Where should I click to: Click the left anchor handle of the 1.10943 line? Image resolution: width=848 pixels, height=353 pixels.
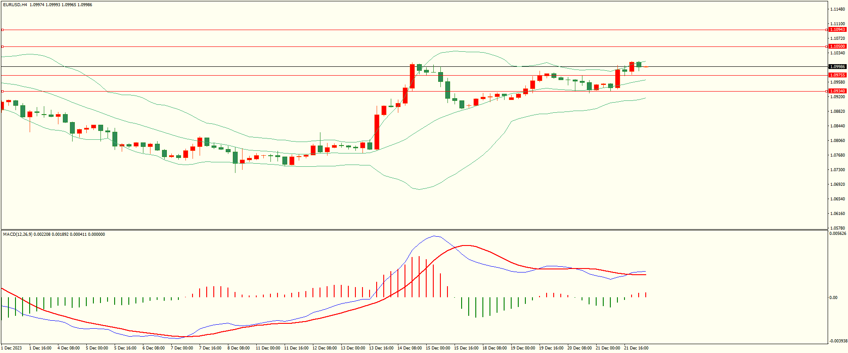click(x=2, y=30)
